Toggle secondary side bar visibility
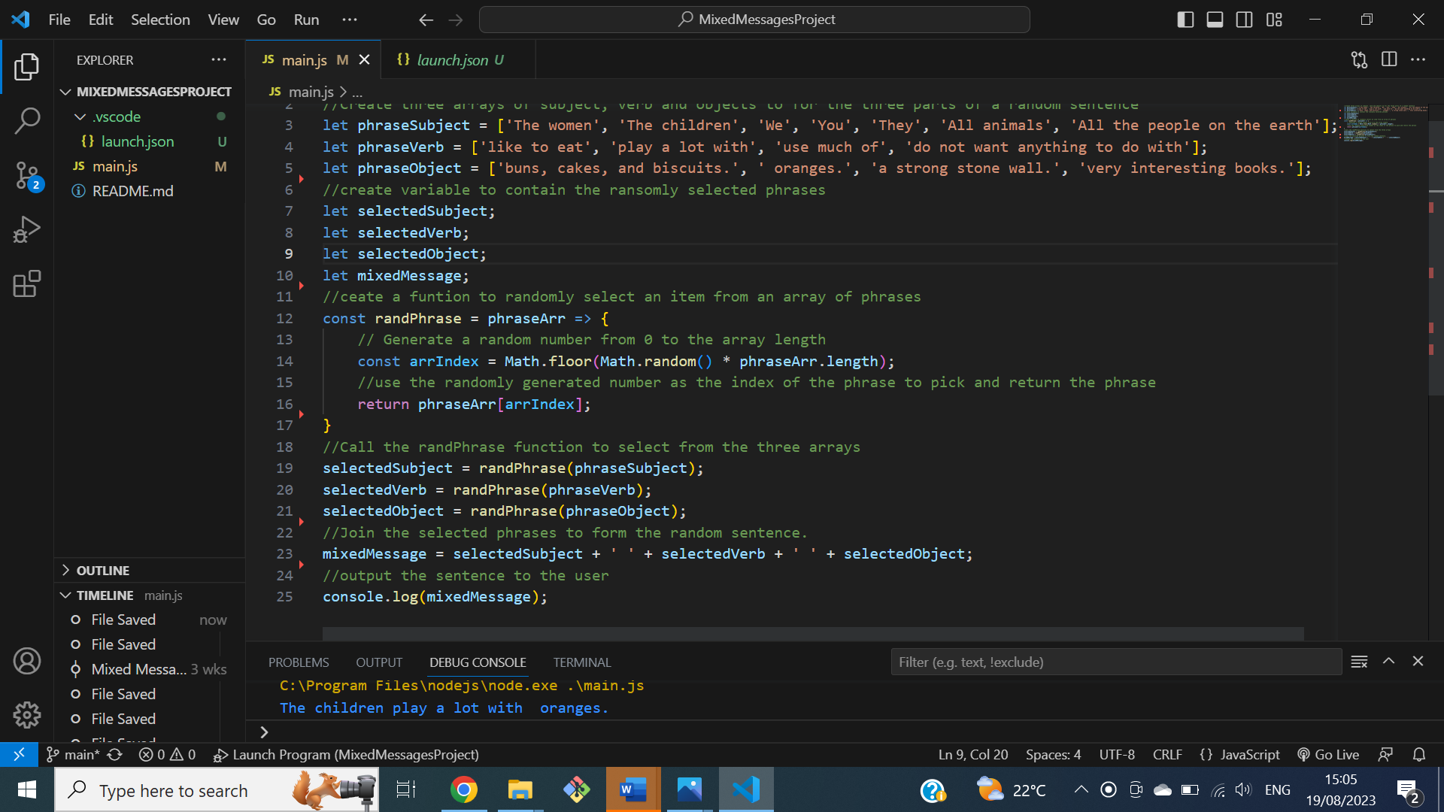Image resolution: width=1444 pixels, height=812 pixels. pyautogui.click(x=1245, y=20)
